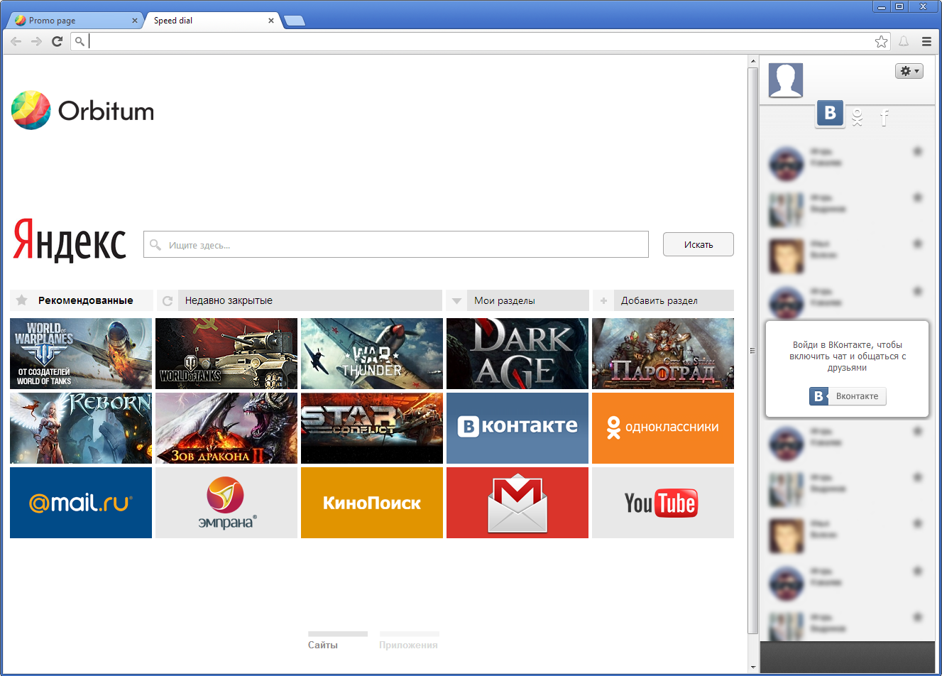Click the Искать search button
942x676 pixels.
[x=699, y=244]
